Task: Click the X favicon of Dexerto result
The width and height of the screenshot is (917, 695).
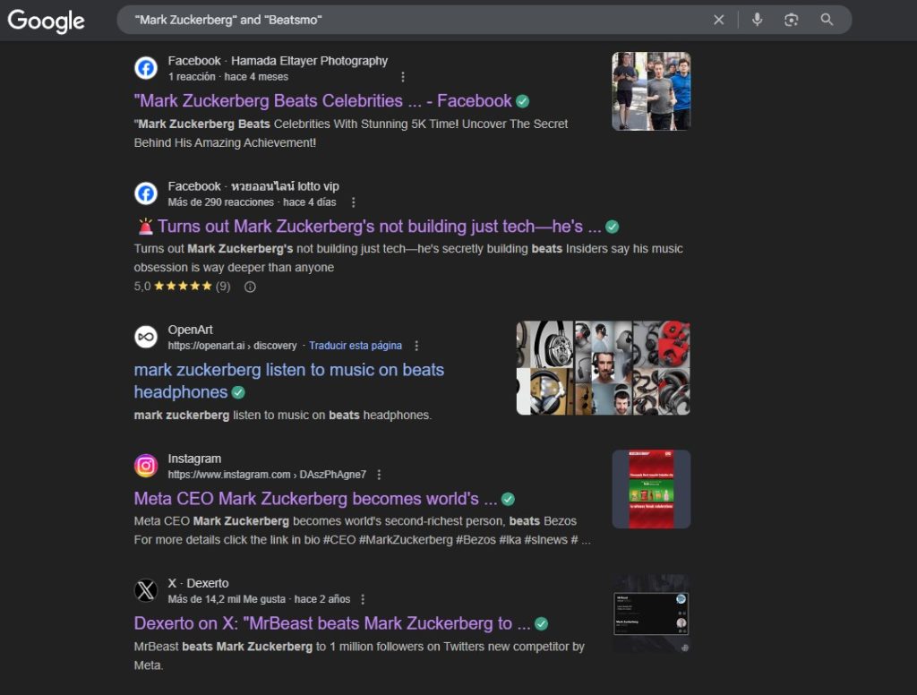Action: click(146, 590)
